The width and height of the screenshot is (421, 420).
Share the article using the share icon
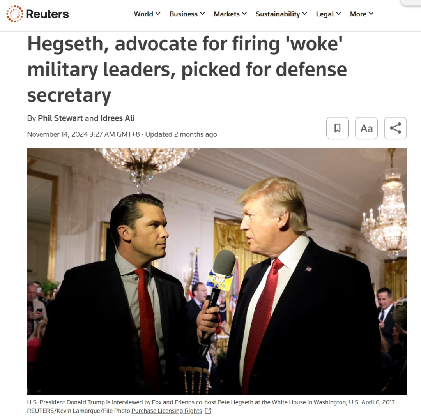[395, 128]
